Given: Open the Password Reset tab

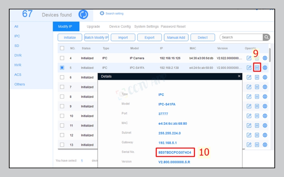Looking at the screenshot, I should 173,27.
